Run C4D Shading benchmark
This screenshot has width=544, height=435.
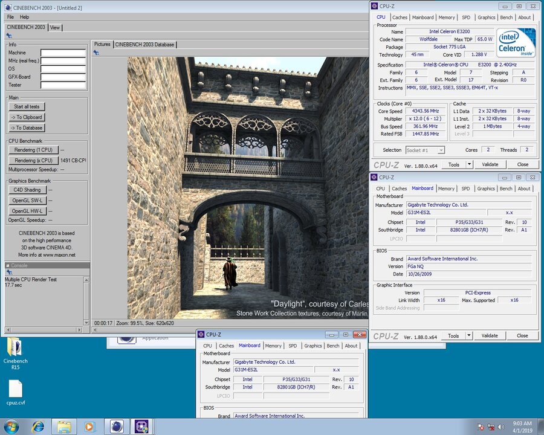27,190
